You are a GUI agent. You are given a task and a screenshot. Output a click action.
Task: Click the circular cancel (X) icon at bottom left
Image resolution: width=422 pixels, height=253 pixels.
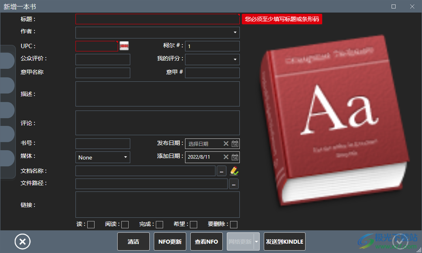click(x=22, y=241)
